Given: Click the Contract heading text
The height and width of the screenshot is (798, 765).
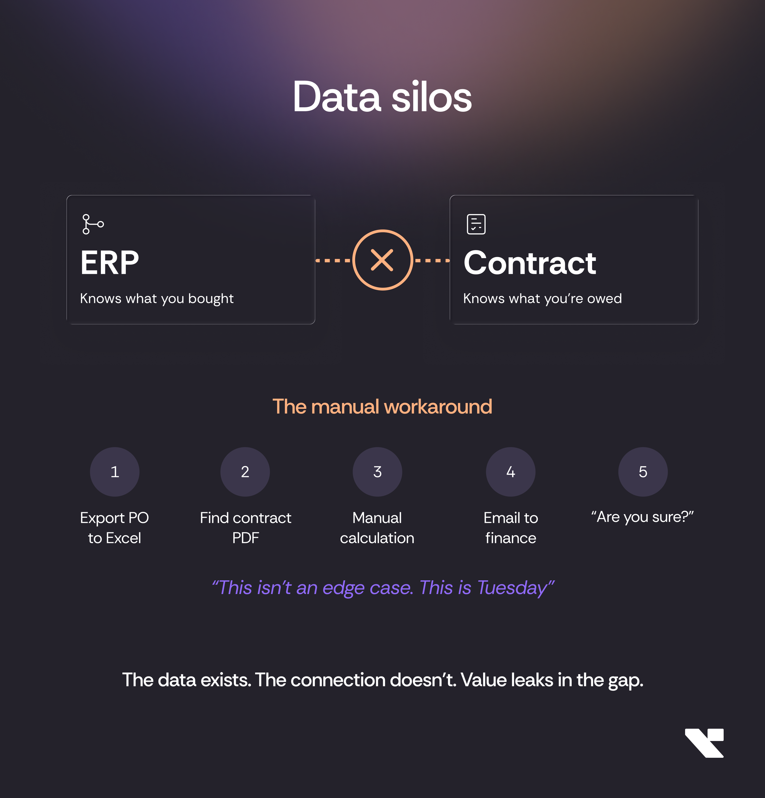Looking at the screenshot, I should pyautogui.click(x=530, y=263).
